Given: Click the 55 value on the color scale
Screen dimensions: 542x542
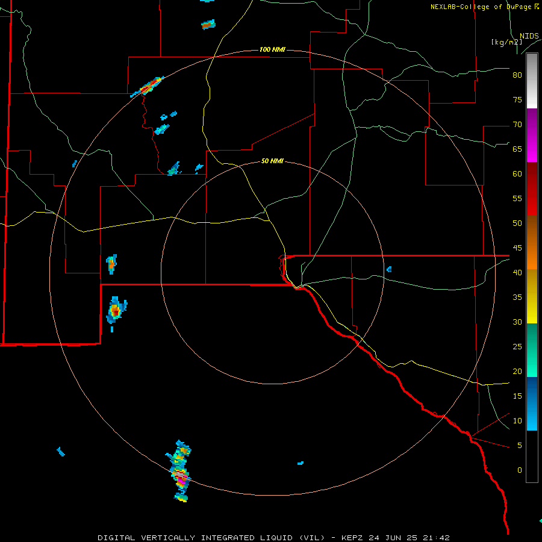Looking at the screenshot, I should 517,198.
